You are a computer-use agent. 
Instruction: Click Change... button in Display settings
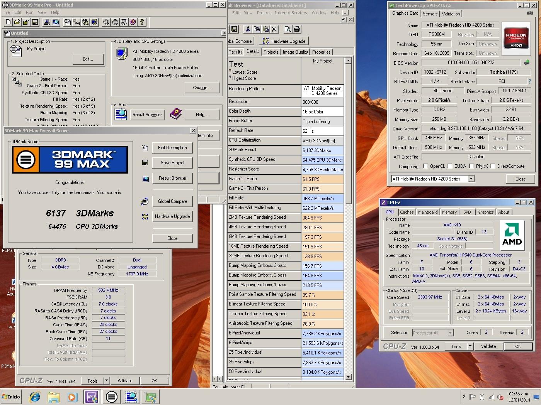coord(202,88)
